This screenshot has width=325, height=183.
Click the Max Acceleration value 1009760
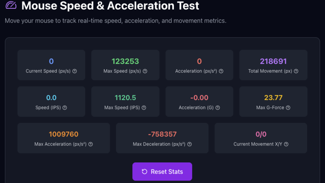coord(64,134)
